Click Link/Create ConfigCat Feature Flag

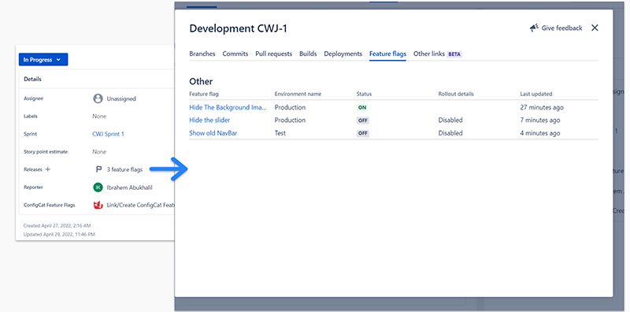pyautogui.click(x=141, y=205)
